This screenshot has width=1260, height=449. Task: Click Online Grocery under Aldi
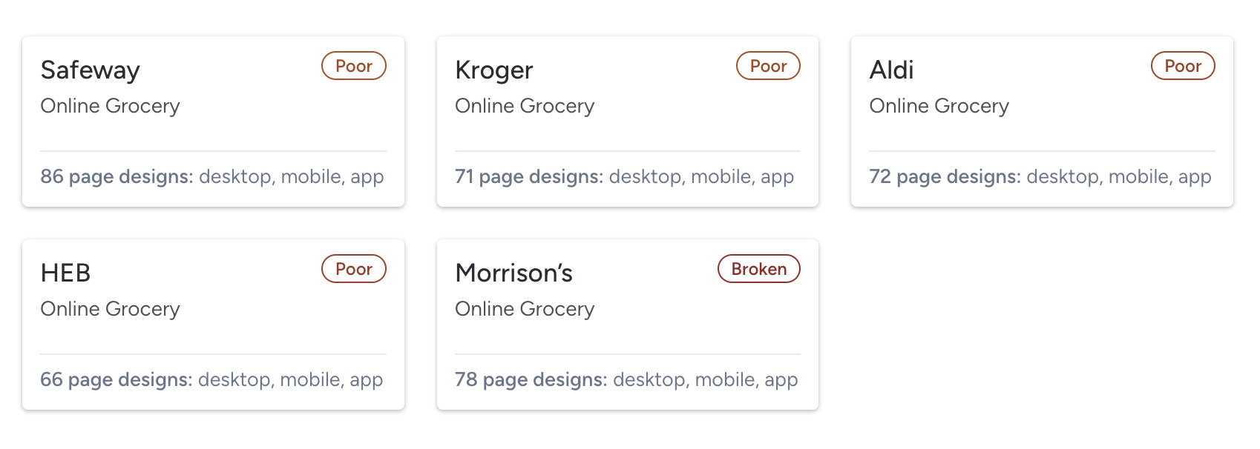click(939, 106)
